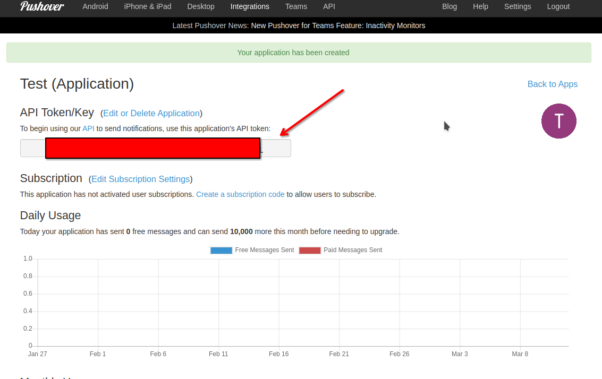The image size is (602, 379).
Task: Open API in the top navigation
Action: point(329,6)
